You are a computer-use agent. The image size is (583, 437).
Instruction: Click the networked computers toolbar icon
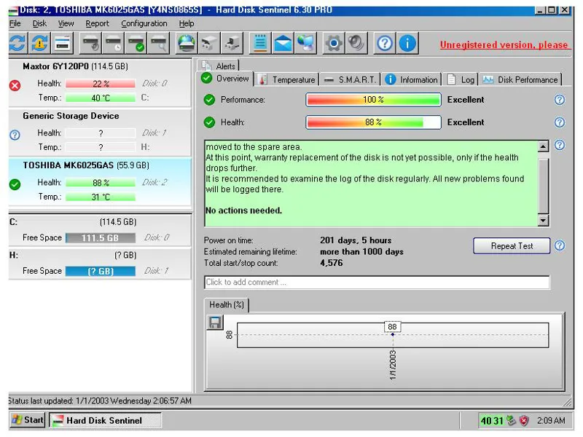pyautogui.click(x=306, y=44)
